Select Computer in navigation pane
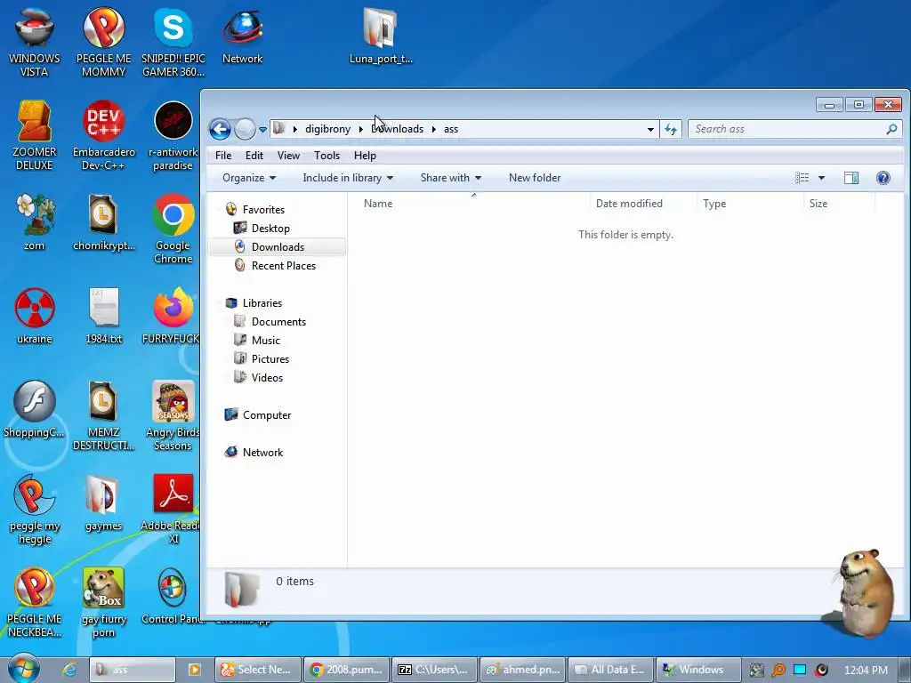Screen dimensions: 911x683 tap(267, 415)
